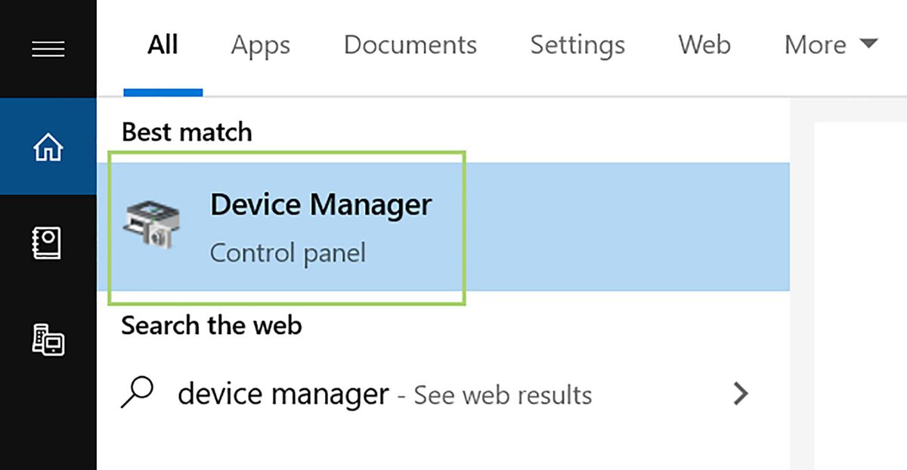Image resolution: width=907 pixels, height=470 pixels.
Task: Click the magnifying glass search icon
Action: pyautogui.click(x=140, y=393)
